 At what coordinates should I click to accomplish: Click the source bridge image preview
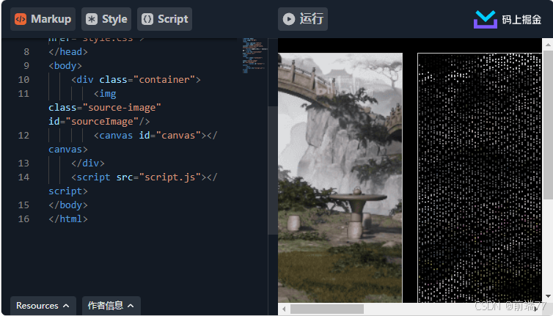340,177
